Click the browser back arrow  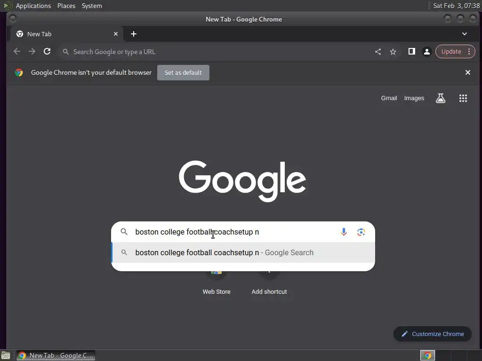coord(17,52)
